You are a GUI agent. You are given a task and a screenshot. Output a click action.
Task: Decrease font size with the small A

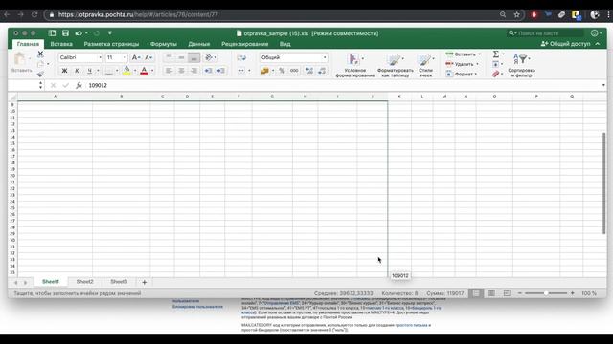(x=148, y=57)
